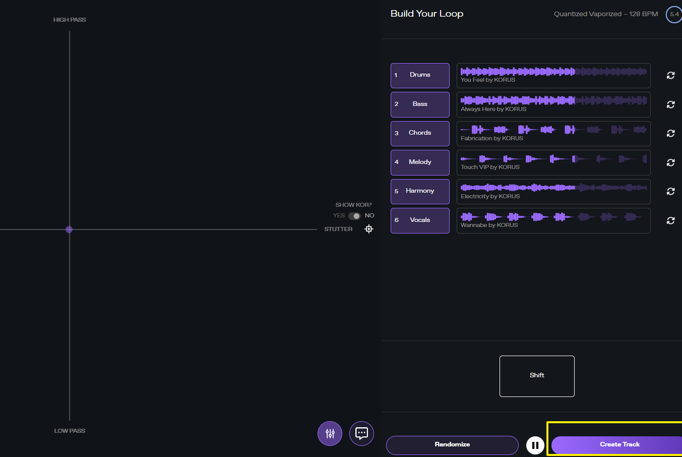Toggle the Drums track pad
Viewport: 682px width, 457px height.
[420, 76]
